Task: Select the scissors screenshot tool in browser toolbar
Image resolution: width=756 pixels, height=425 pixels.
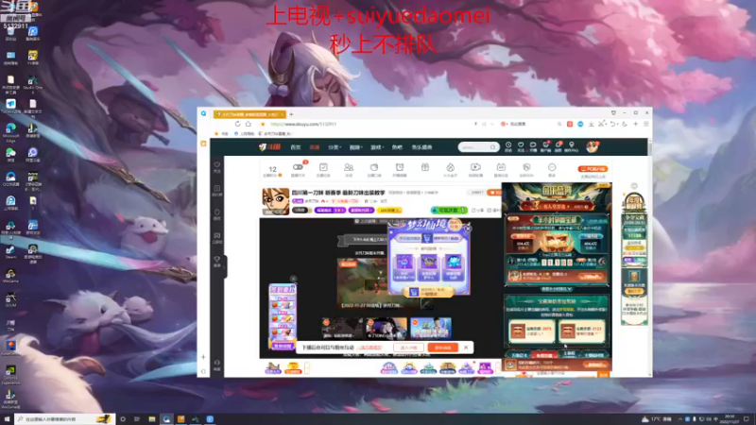Action: point(601,124)
